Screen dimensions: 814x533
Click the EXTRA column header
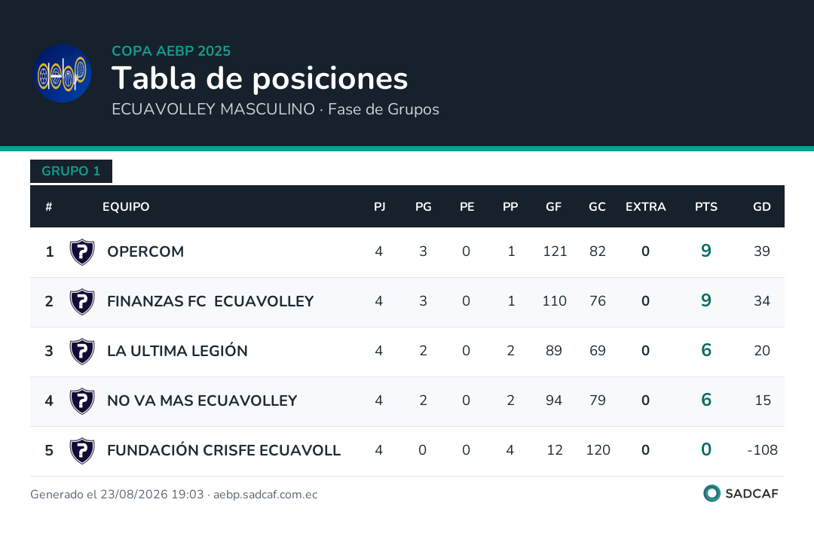(x=645, y=207)
